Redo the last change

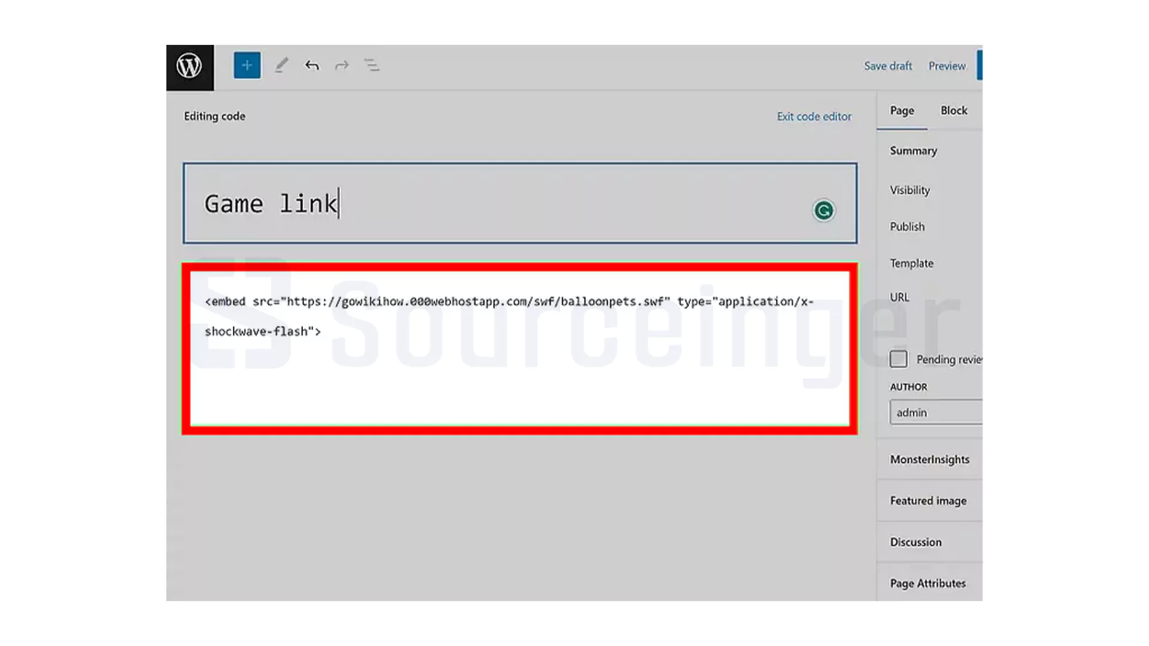pos(342,65)
